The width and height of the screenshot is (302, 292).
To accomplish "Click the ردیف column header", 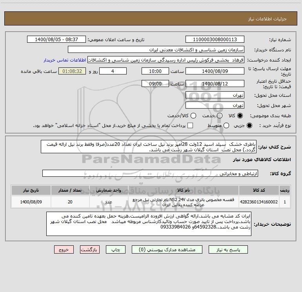I will pyautogui.click(x=285, y=190).
